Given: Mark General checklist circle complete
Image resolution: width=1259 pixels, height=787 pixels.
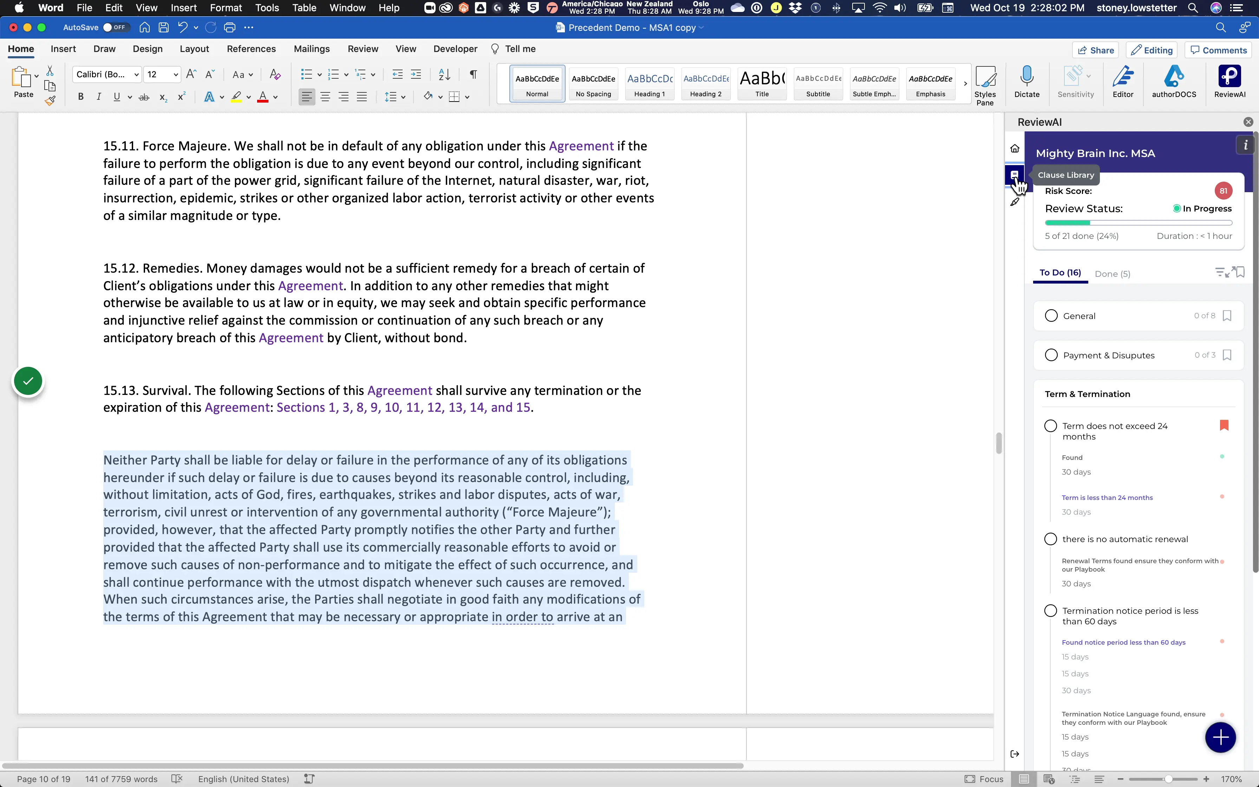Looking at the screenshot, I should [x=1051, y=316].
